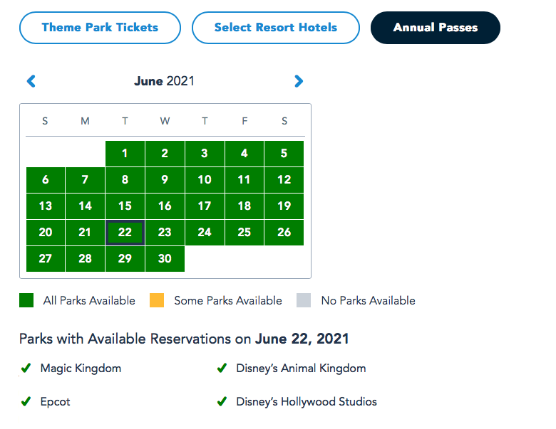Open the Select Resort Hotels tab

275,28
